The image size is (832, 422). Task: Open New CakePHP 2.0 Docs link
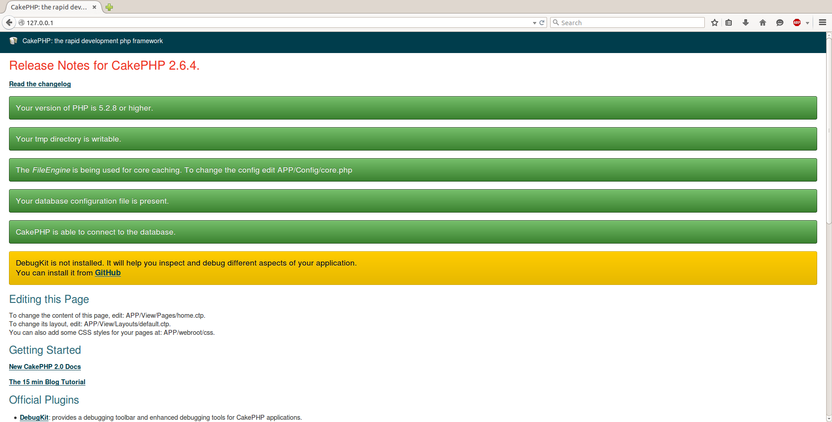coord(45,367)
